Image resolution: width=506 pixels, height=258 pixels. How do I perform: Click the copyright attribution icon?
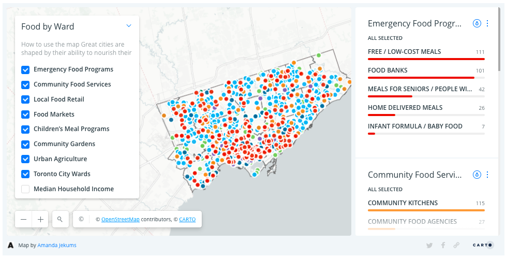(81, 219)
